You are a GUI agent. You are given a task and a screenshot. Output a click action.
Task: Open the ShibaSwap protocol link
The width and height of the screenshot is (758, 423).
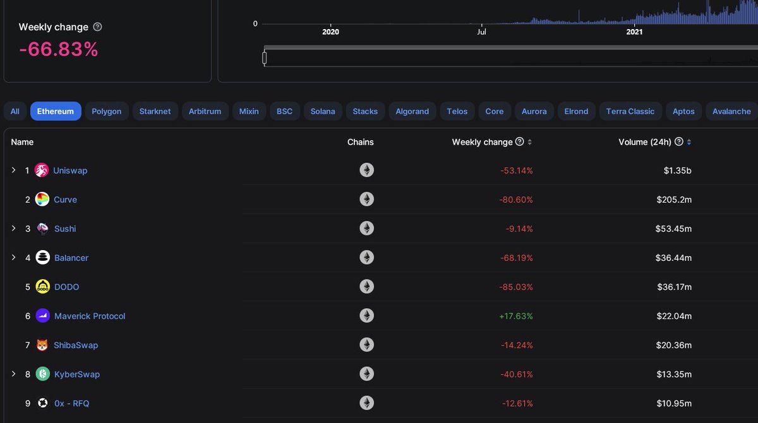point(76,345)
